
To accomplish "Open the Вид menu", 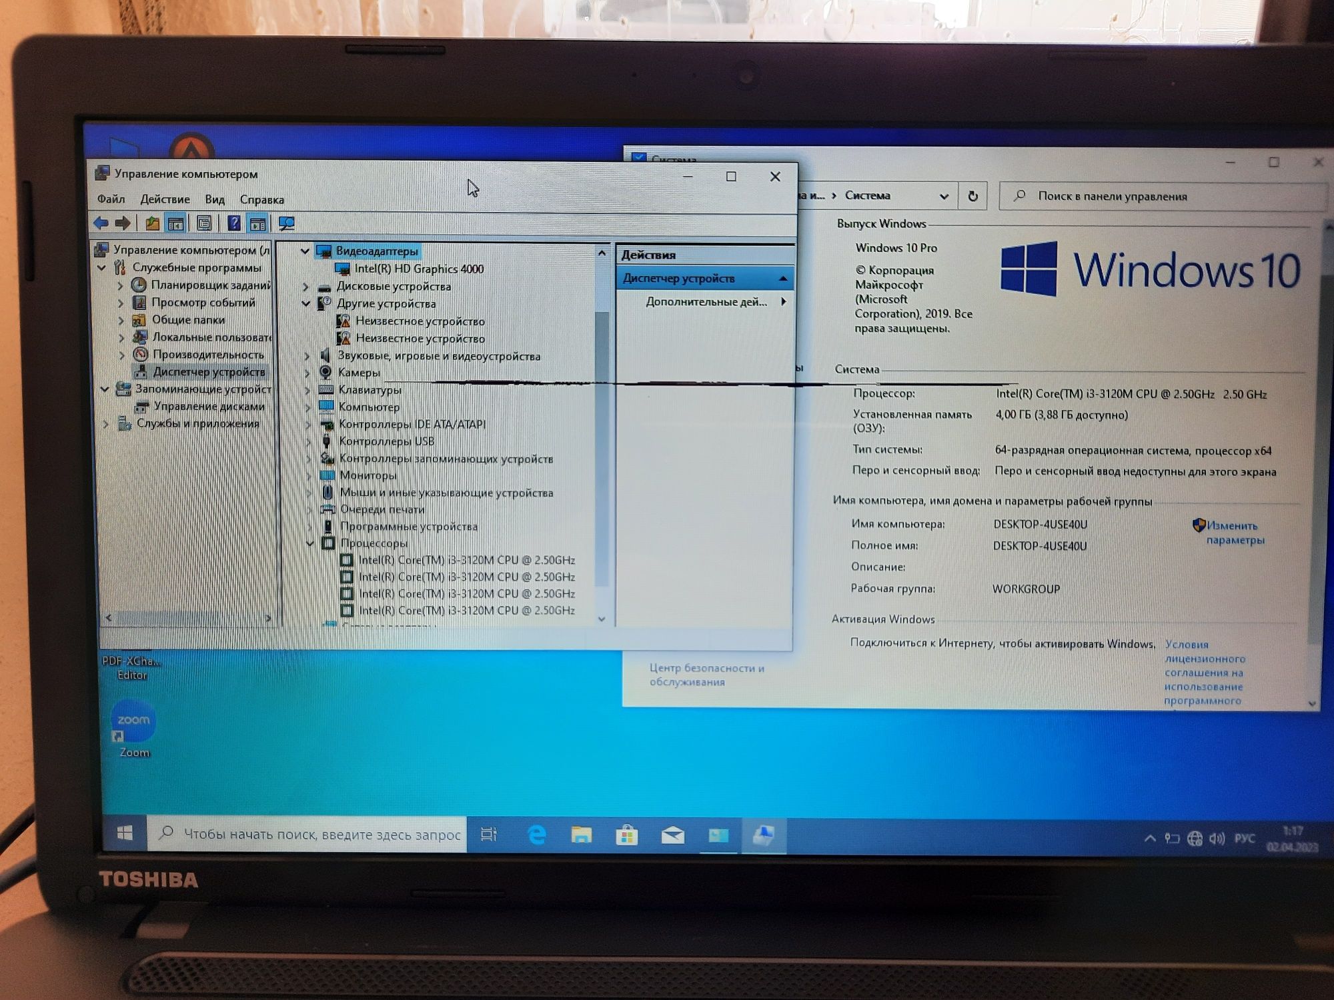I will tap(215, 199).
